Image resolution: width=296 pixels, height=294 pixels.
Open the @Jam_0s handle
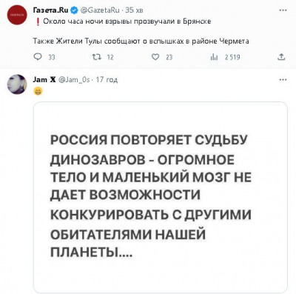[74, 80]
